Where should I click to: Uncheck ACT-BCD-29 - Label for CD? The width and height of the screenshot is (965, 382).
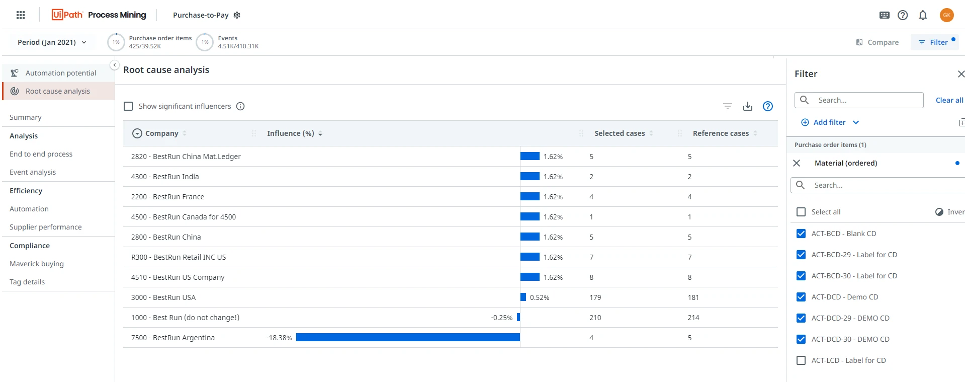tap(801, 255)
